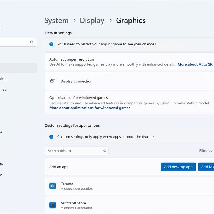Click the Add an app label
The image size is (214, 214).
(x=59, y=167)
